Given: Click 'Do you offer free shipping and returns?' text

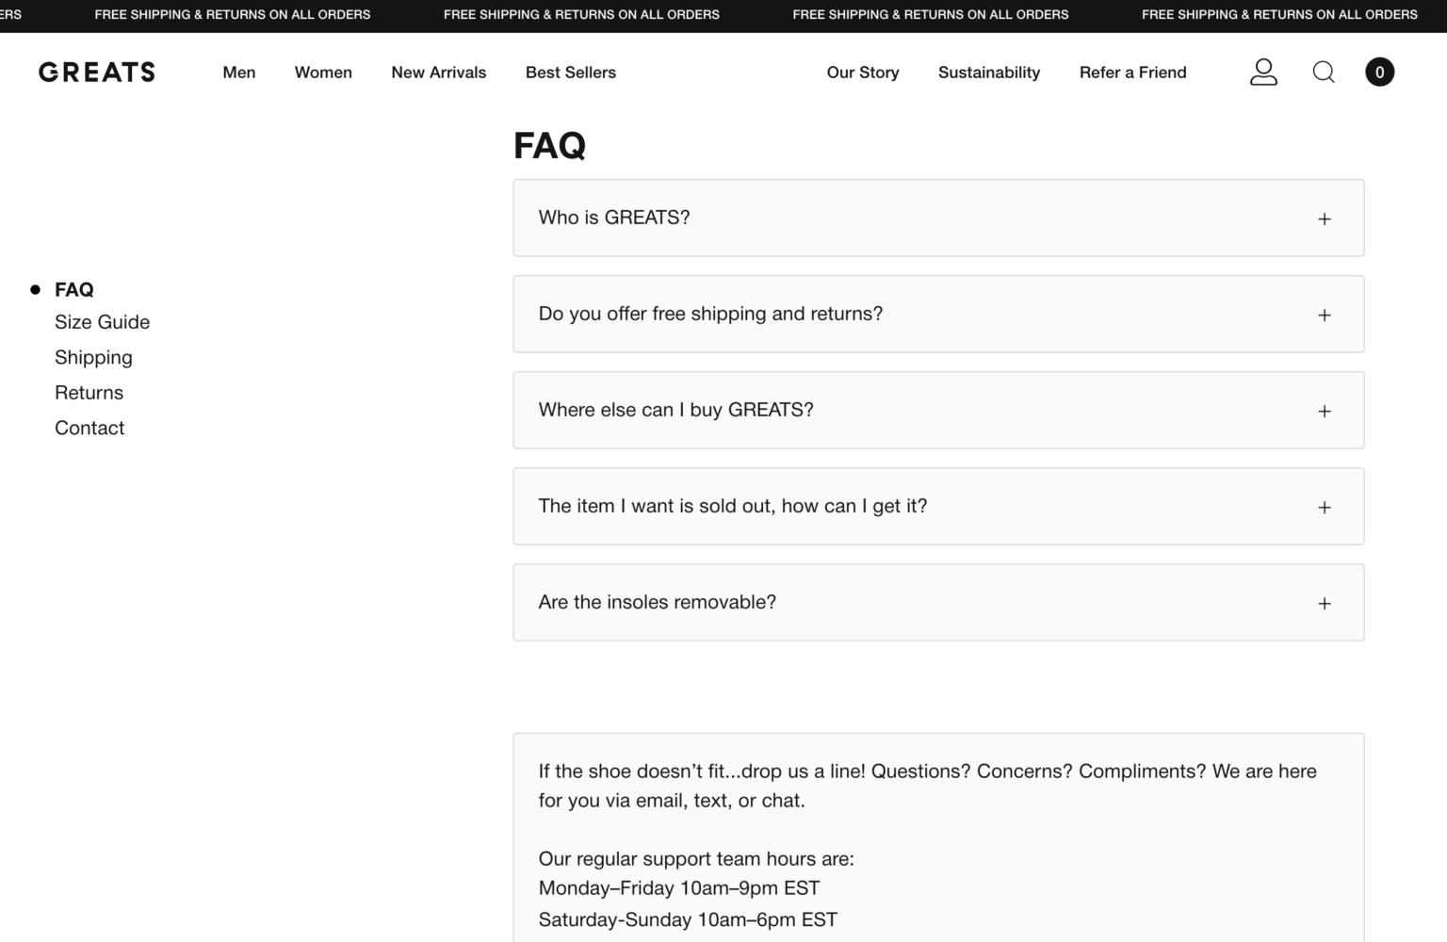Looking at the screenshot, I should click(710, 314).
